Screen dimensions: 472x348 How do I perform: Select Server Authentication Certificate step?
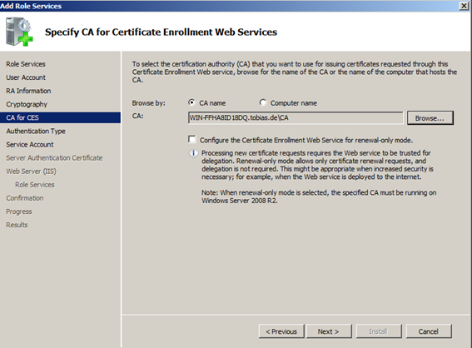[54, 158]
